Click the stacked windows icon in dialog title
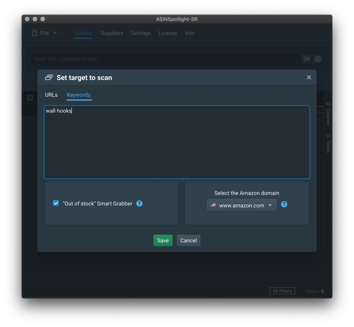Image resolution: width=354 pixels, height=327 pixels. point(49,78)
